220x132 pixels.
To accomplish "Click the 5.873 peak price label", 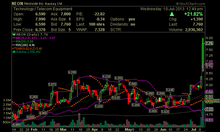I will pyautogui.click(x=52, y=85).
